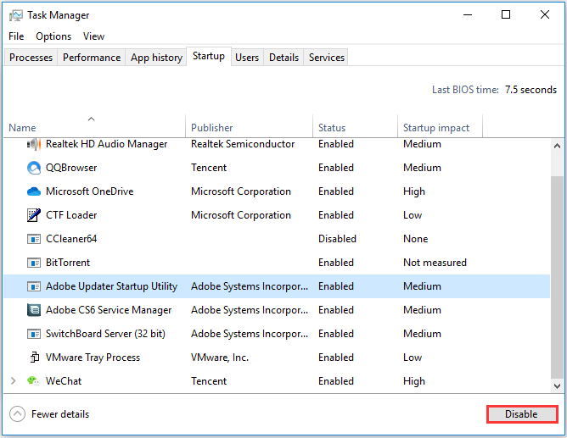Select the Adobe Updater Startup Utility name
This screenshot has height=438, width=567.
(x=111, y=286)
